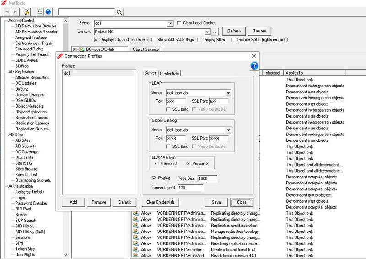Toggle Clear Local Cache checkbox
Screen dimensions: 366x259
coord(179,23)
